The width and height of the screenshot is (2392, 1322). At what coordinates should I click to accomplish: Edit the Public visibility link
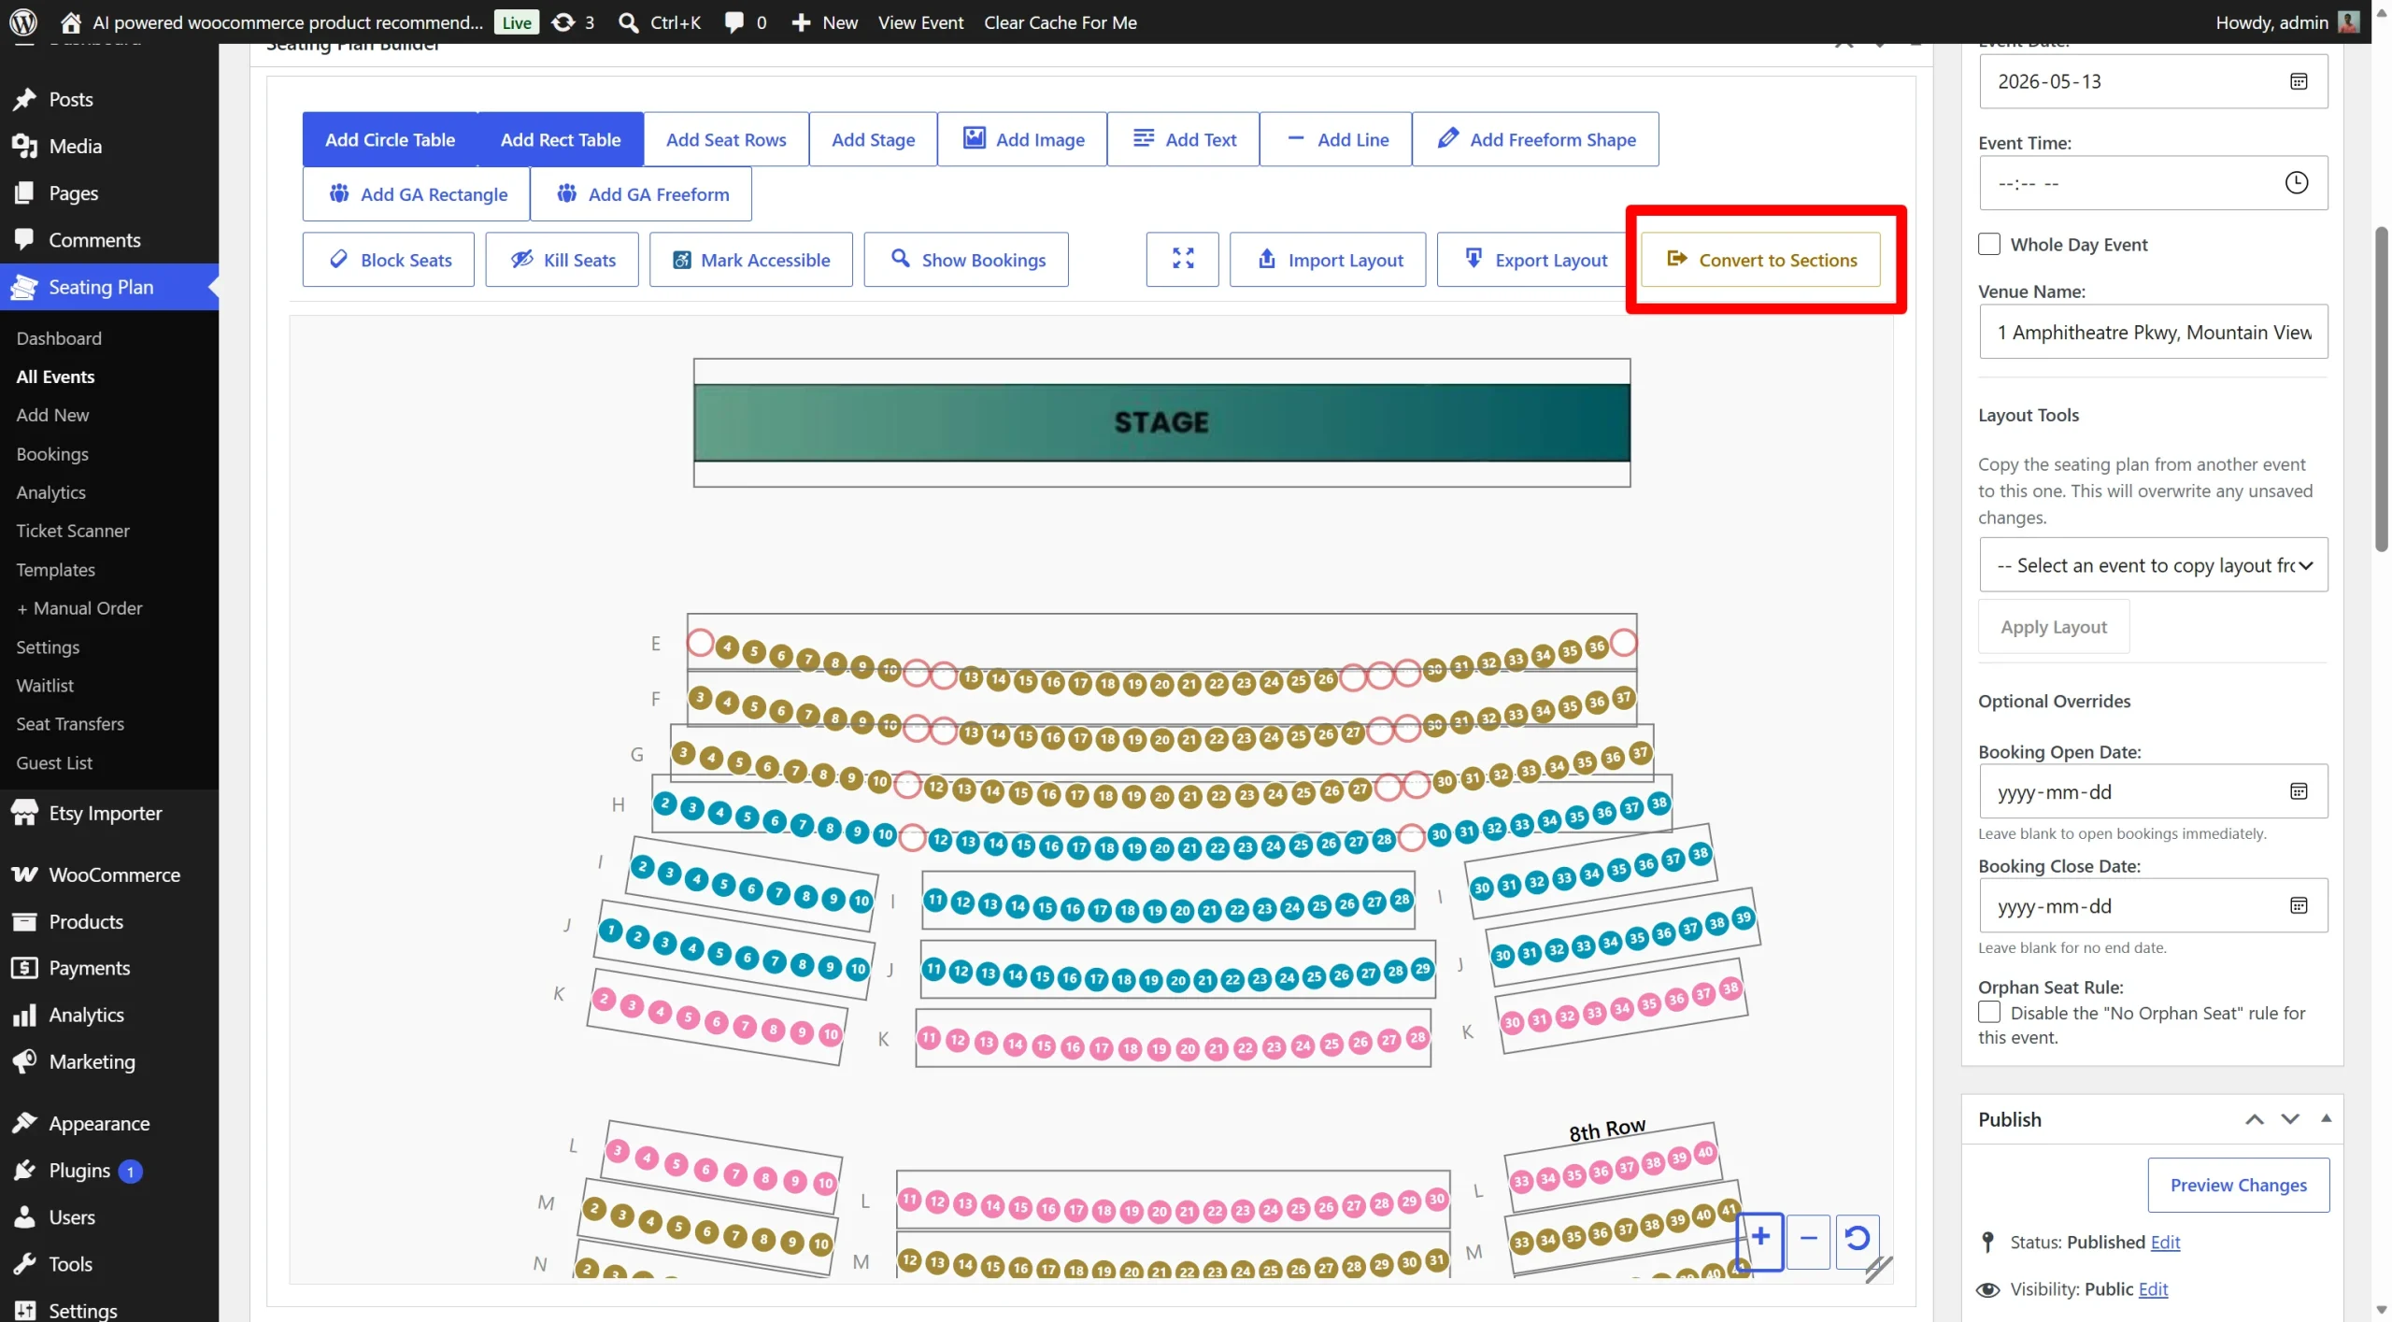tap(2153, 1288)
